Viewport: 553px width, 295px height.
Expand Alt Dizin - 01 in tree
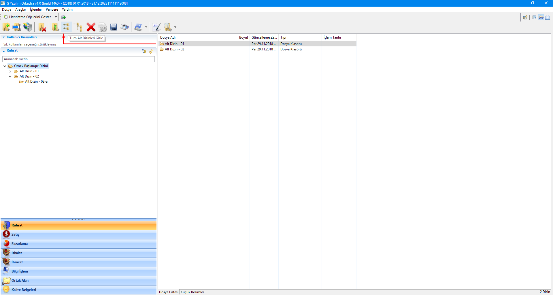coord(10,71)
